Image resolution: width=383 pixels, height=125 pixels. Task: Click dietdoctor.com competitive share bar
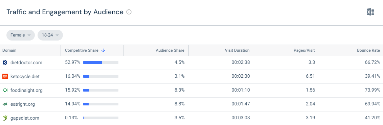click(x=100, y=62)
